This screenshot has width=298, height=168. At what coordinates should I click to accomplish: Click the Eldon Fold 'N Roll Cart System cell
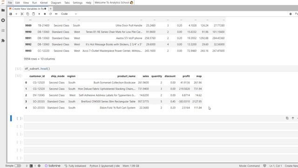tap(118, 108)
